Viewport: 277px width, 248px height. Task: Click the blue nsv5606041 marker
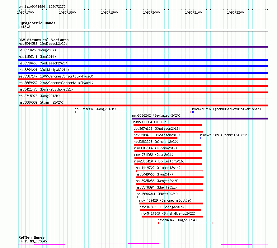137,197
